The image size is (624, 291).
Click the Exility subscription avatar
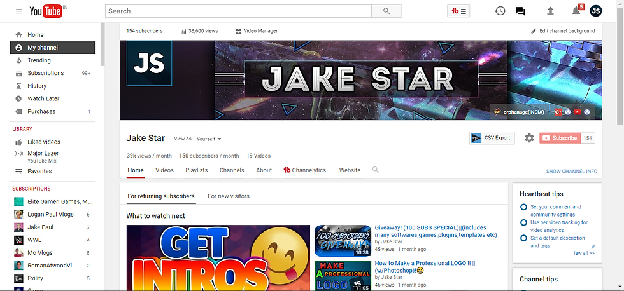click(x=18, y=278)
